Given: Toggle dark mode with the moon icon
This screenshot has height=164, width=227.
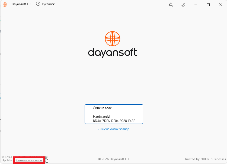Looking at the screenshot, I should [x=183, y=5].
